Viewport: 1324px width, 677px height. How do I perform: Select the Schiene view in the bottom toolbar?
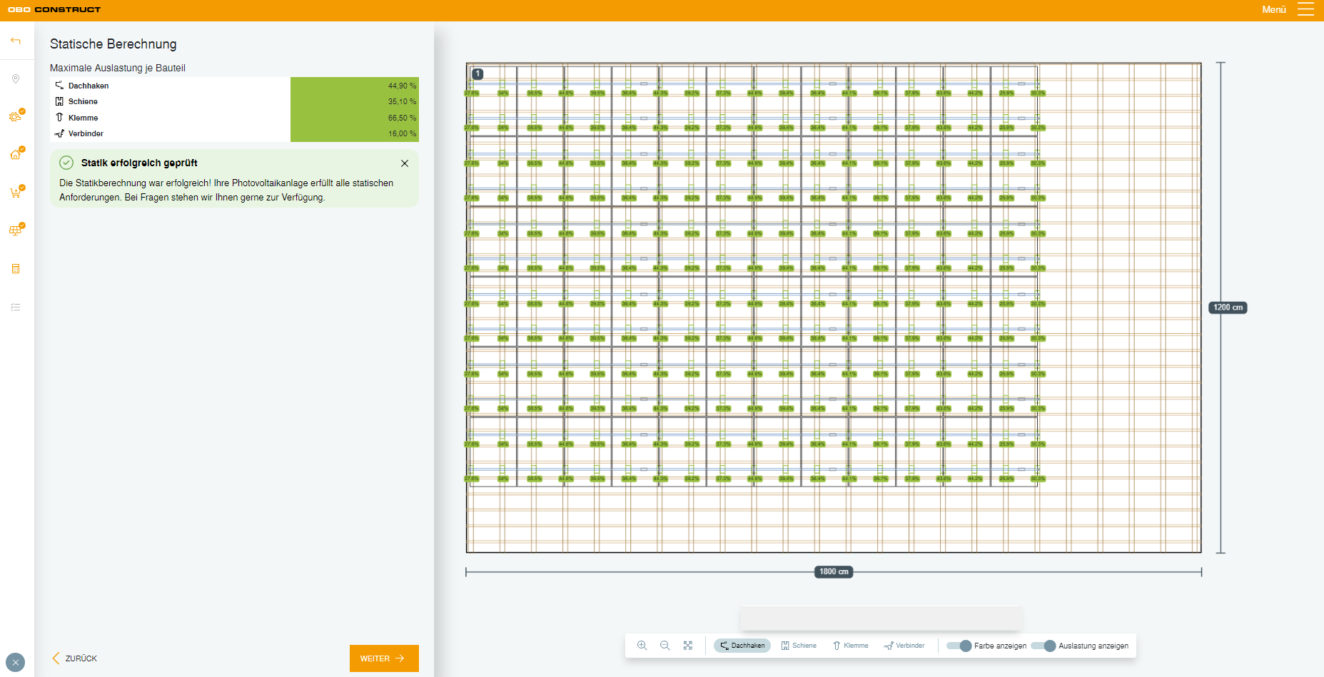[x=799, y=646]
